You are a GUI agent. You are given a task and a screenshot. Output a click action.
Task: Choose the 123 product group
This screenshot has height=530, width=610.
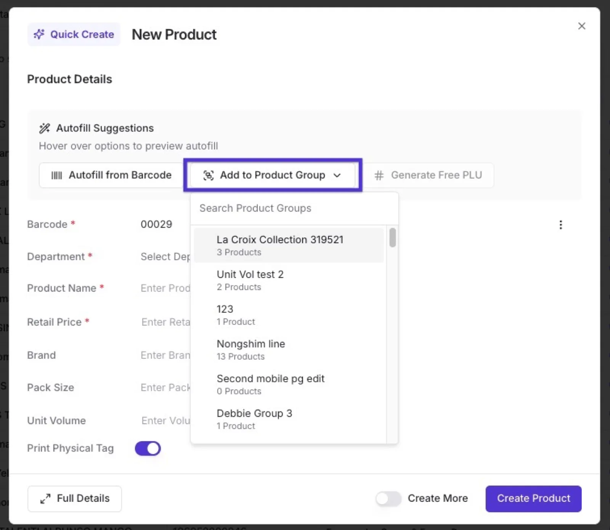click(289, 315)
